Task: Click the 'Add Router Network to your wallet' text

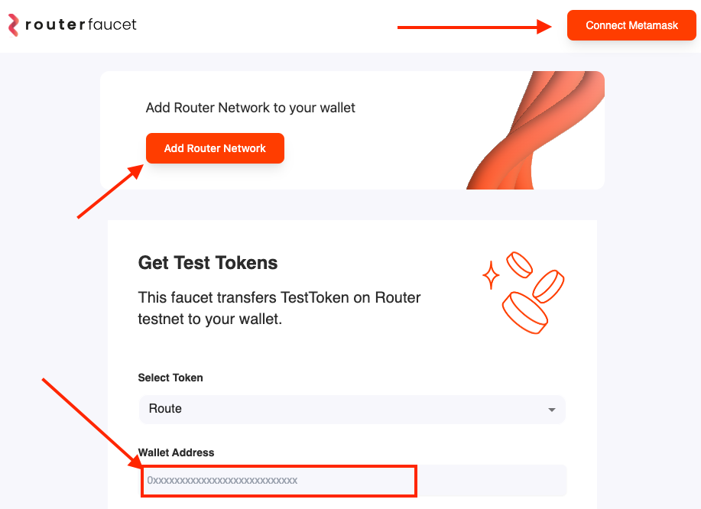Action: point(250,108)
